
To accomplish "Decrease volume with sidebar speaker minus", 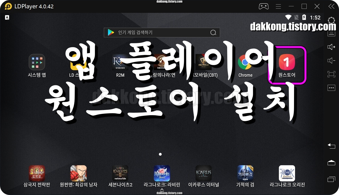I will [x=331, y=61].
